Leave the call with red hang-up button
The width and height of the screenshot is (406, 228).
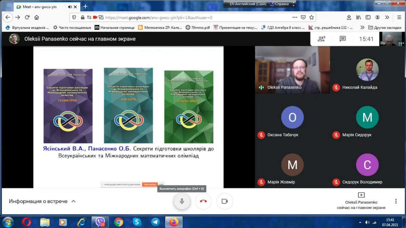(x=203, y=201)
